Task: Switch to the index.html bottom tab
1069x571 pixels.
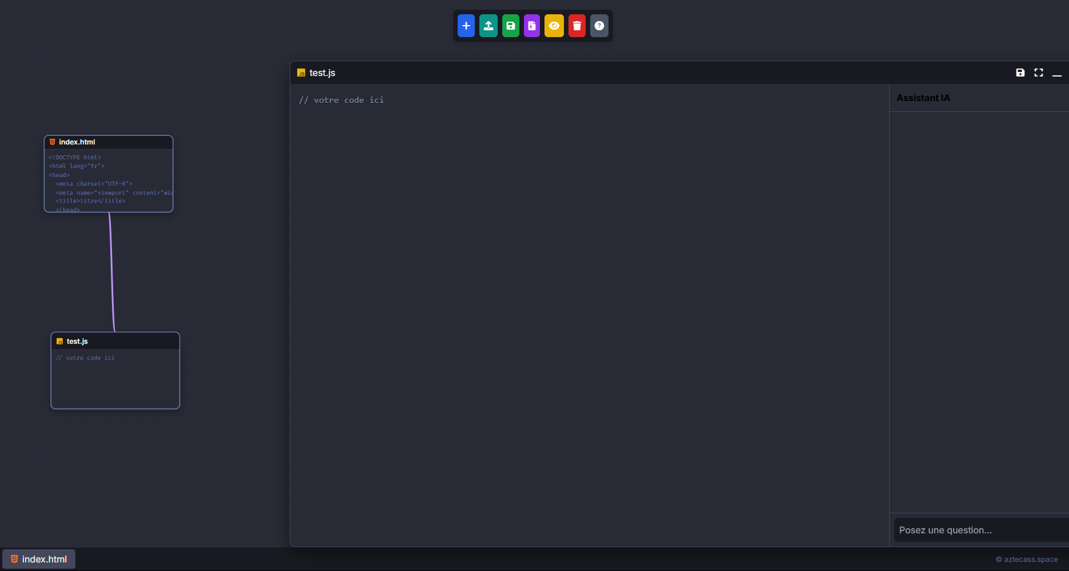Action: click(x=39, y=559)
